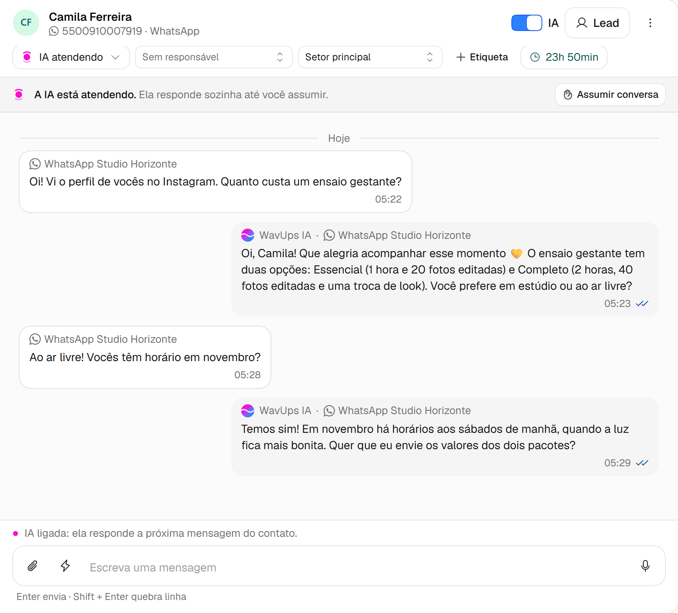Click the CF contact avatar
Image resolution: width=678 pixels, height=613 pixels.
pos(26,23)
